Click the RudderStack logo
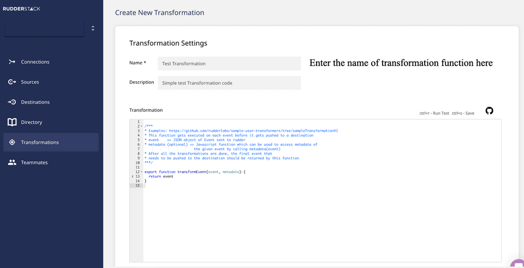 22,9
